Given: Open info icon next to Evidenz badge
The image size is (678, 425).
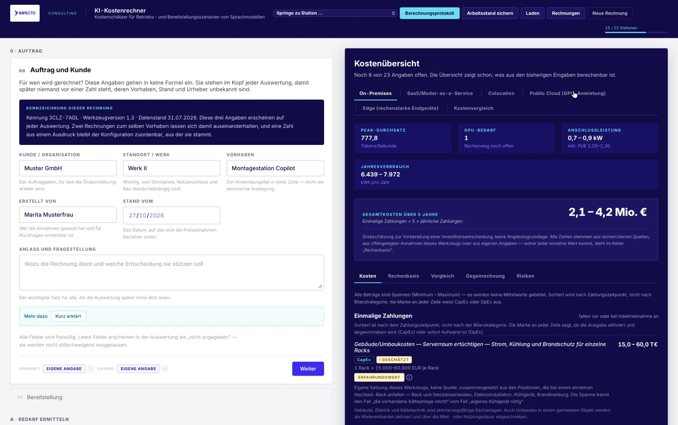Looking at the screenshot, I should pos(165,369).
